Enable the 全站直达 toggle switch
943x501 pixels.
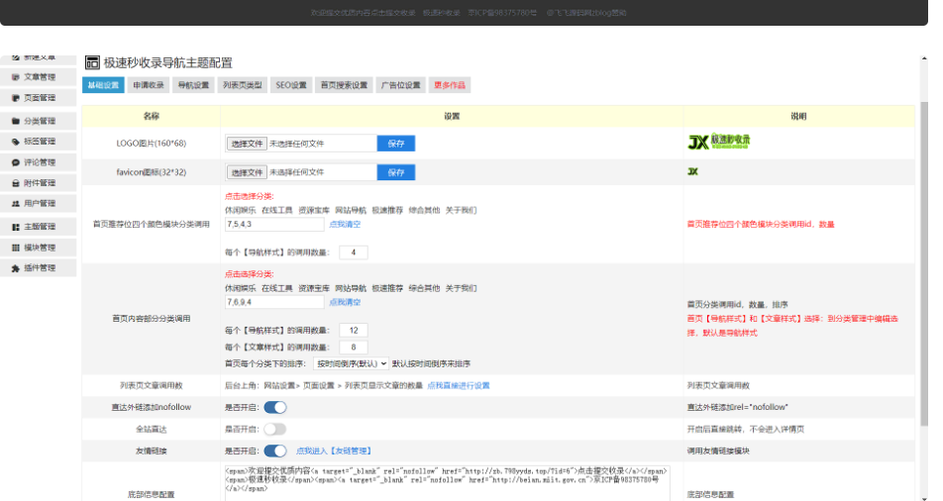pyautogui.click(x=275, y=429)
